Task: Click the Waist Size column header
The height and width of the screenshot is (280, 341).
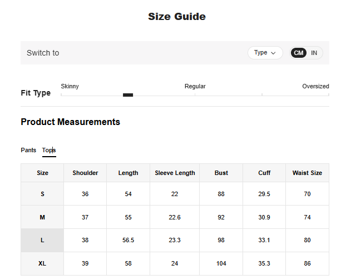Action: click(307, 173)
